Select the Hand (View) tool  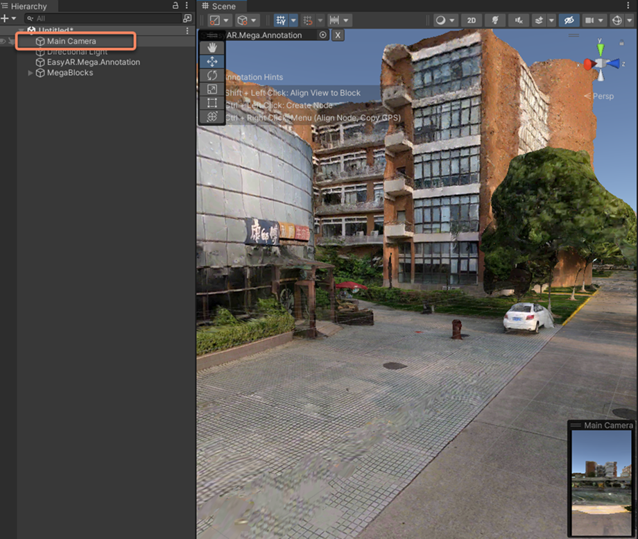212,47
